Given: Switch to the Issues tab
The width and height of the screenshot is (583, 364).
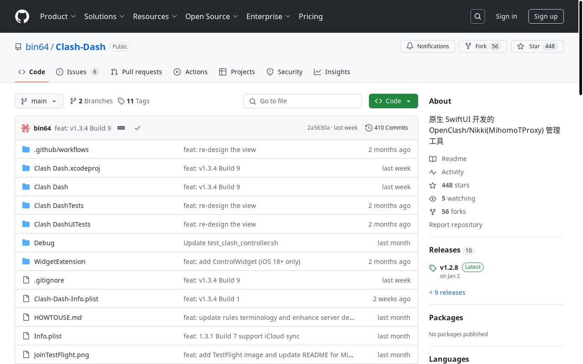Looking at the screenshot, I should [x=77, y=72].
